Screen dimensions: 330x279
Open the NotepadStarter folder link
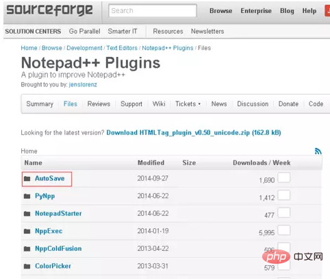click(x=58, y=214)
